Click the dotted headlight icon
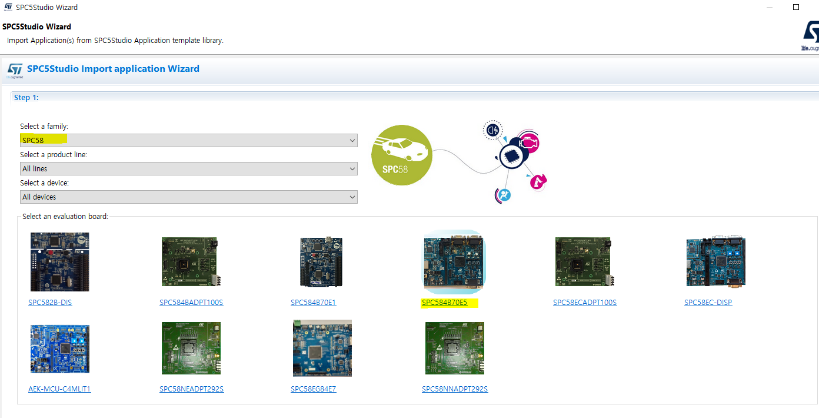 492,129
